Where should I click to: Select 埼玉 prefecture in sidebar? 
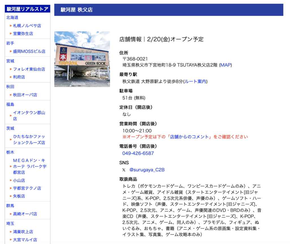click(x=10, y=224)
